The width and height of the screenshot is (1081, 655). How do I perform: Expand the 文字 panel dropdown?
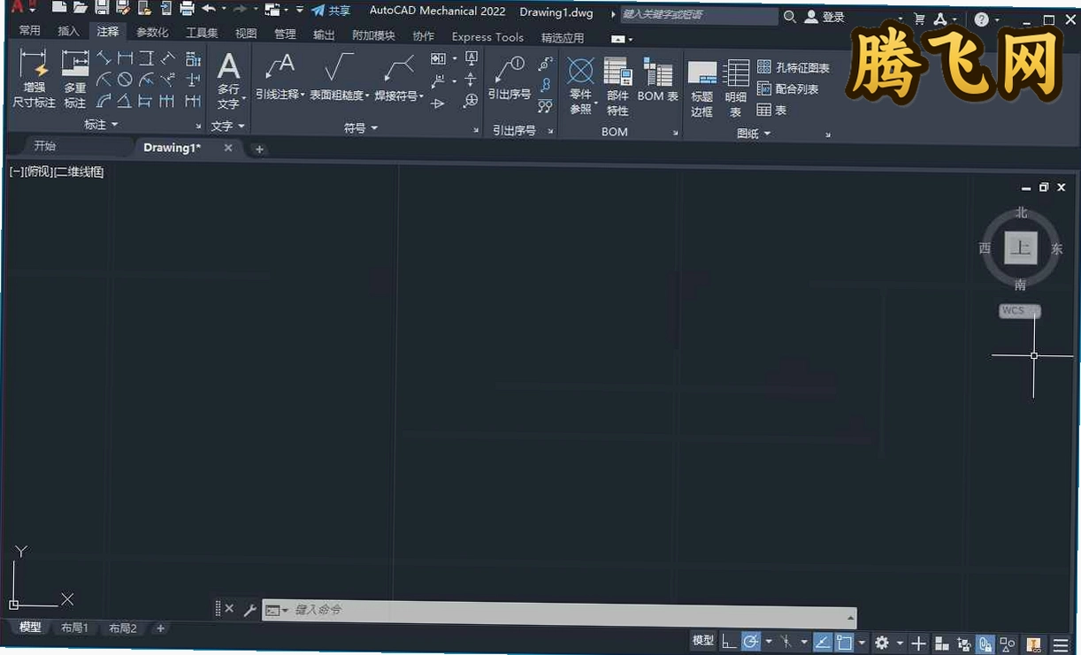coord(228,126)
